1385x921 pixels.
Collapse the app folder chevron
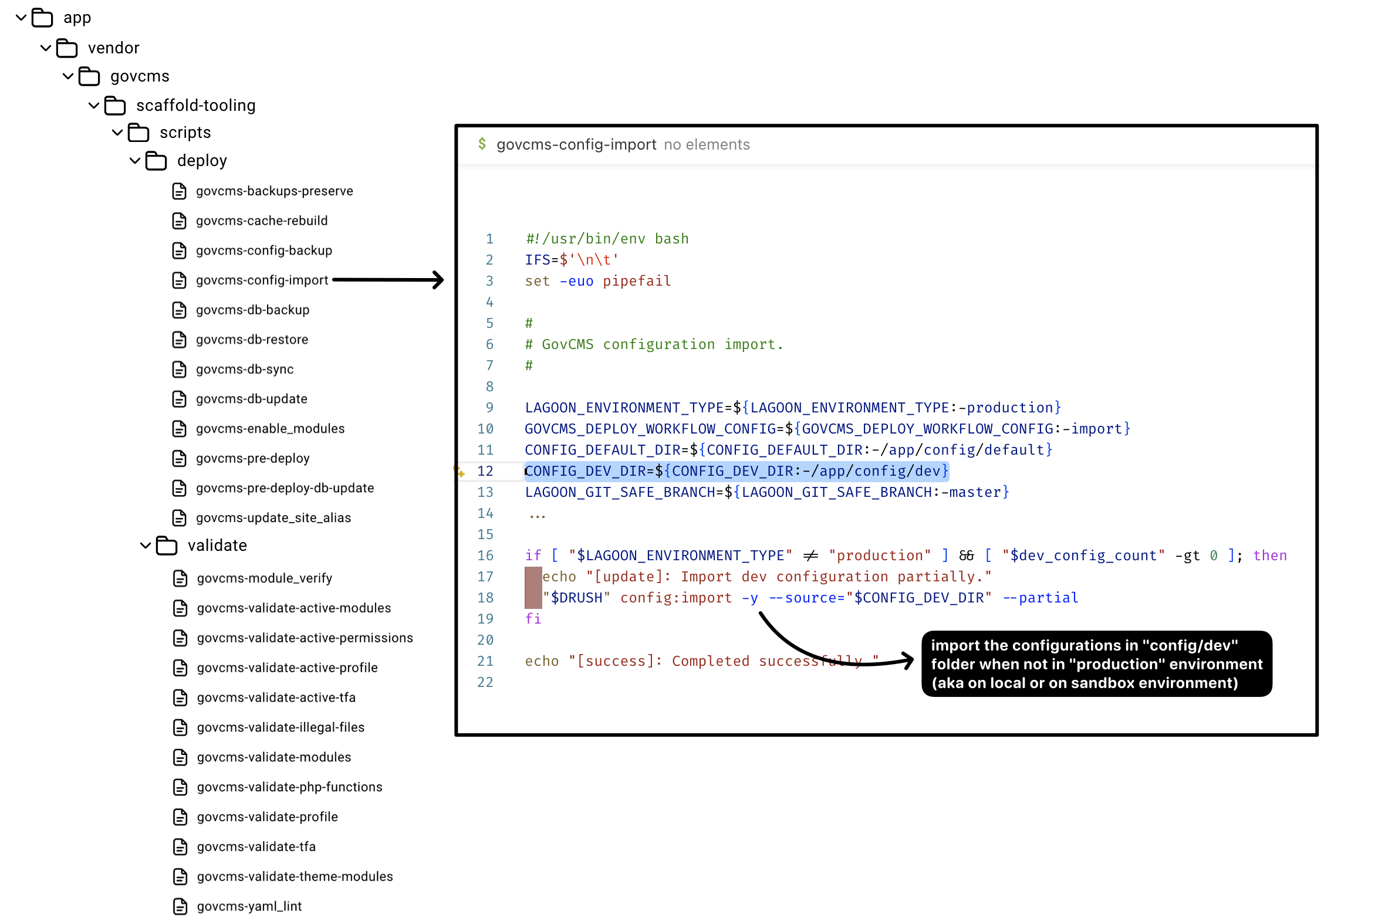[21, 18]
